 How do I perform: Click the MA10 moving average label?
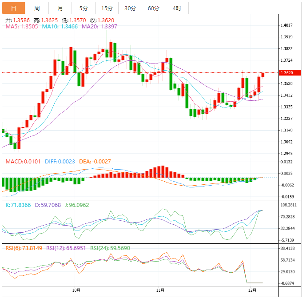point(60,27)
